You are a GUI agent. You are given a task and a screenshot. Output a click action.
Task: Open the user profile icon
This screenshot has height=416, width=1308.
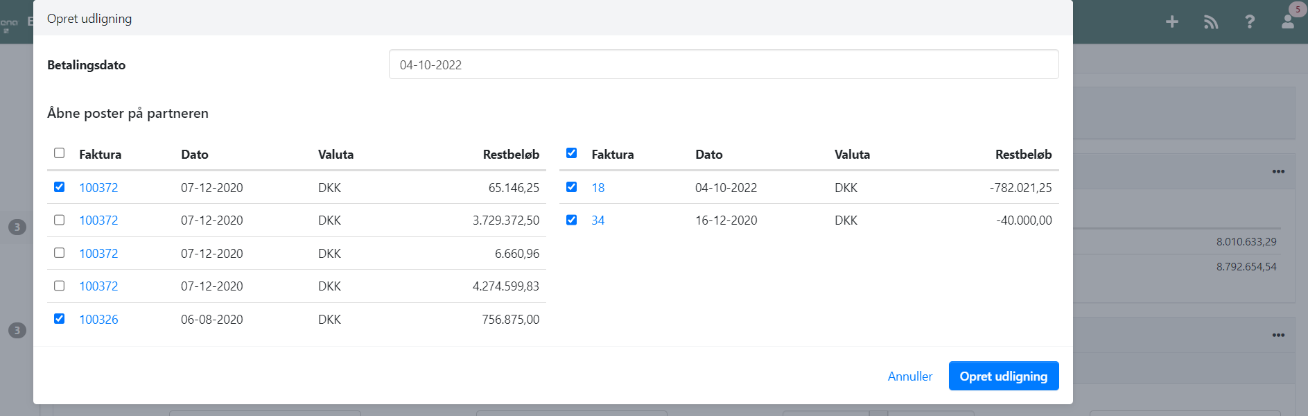(1288, 21)
